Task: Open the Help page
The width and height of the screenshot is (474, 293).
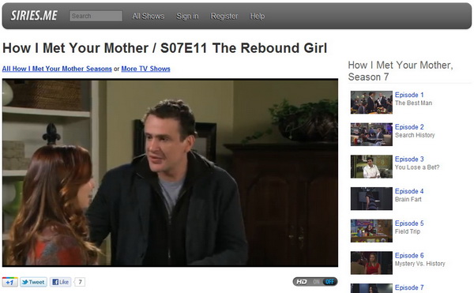Action: pos(257,16)
